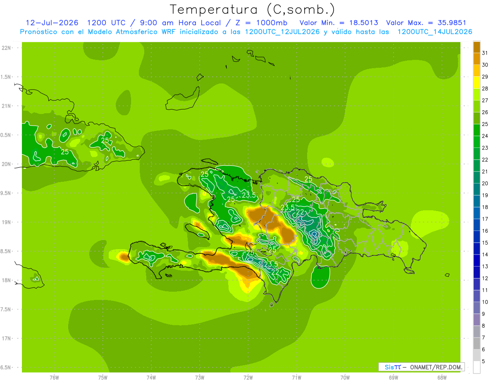Click the "69W" longitude label

[x=393, y=378]
